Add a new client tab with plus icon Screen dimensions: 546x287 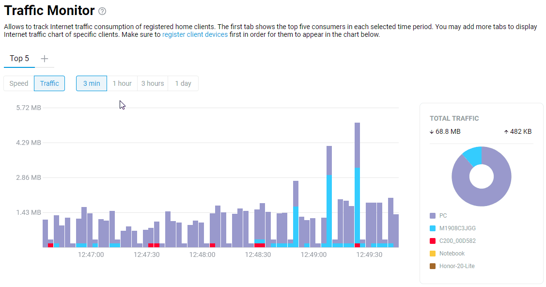click(44, 58)
